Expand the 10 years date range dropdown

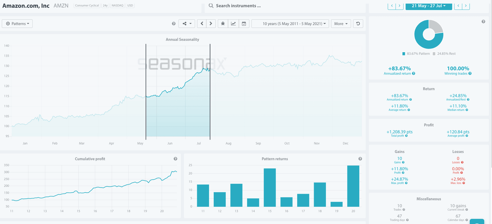point(290,24)
